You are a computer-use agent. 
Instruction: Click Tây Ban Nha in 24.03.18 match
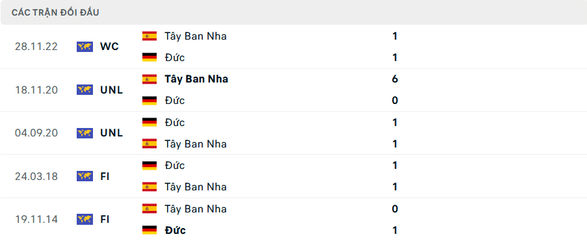[x=196, y=187]
